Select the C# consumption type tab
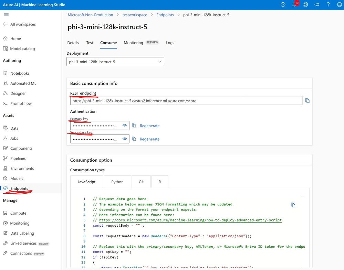 (x=141, y=182)
